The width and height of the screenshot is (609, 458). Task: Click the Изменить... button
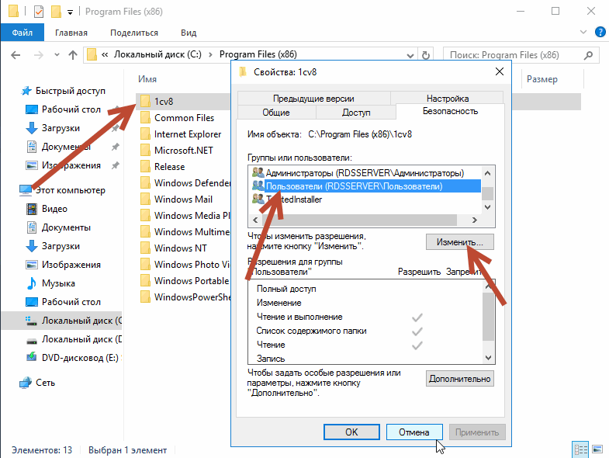[x=459, y=242]
